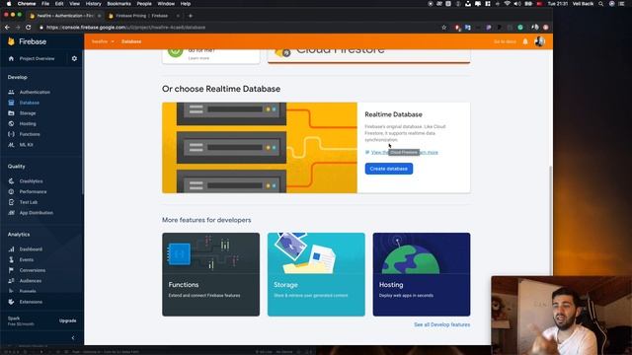The width and height of the screenshot is (632, 355).
Task: Click the Firebase logo in sidebar
Action: tap(27, 41)
